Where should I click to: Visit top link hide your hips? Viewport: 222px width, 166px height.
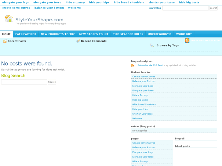coord(99,2)
